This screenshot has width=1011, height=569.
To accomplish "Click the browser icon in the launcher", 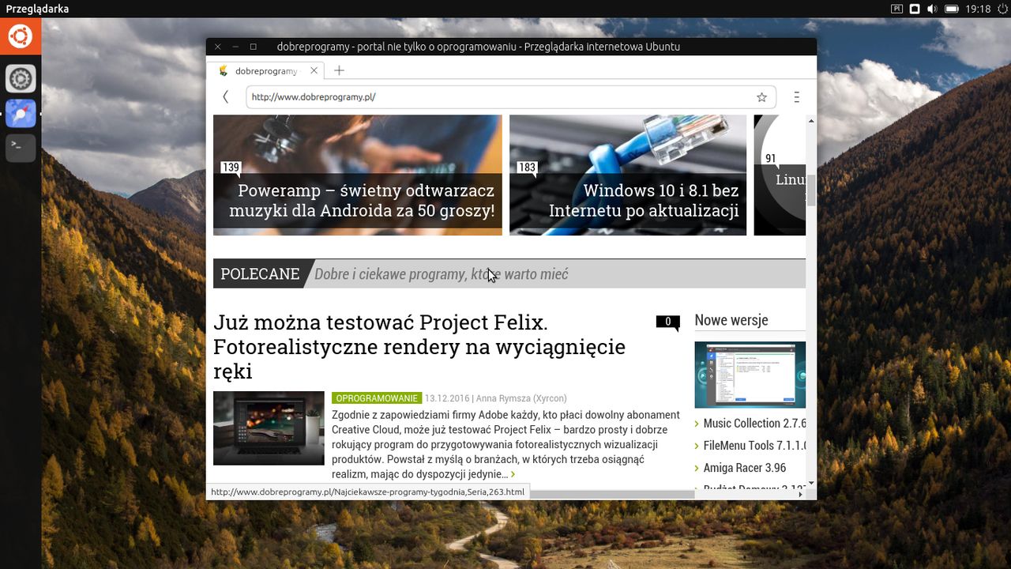I will coord(21,114).
